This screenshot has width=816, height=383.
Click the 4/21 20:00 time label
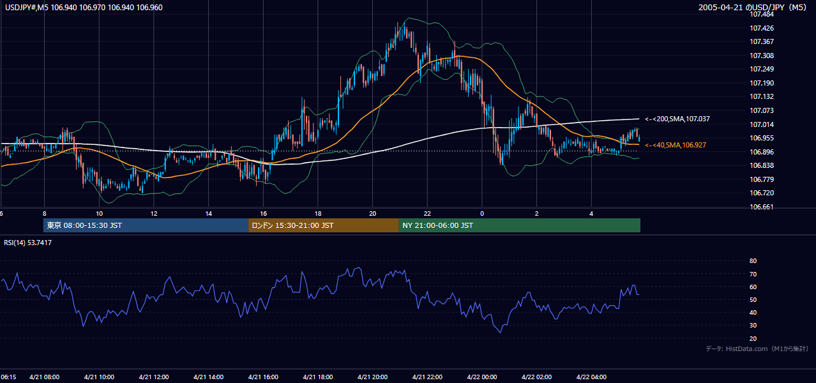point(372,377)
